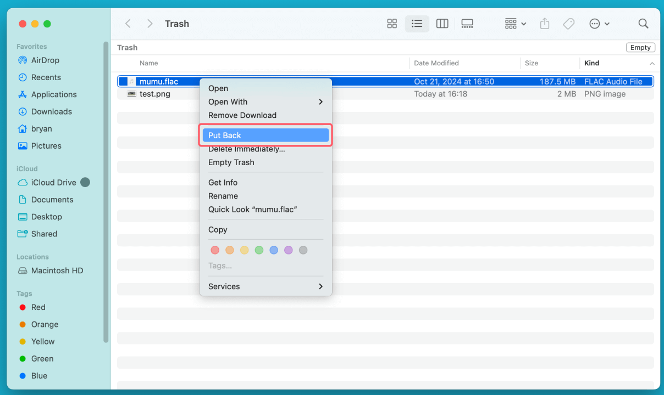Open the group-by dropdown in the toolbar

pyautogui.click(x=514, y=24)
